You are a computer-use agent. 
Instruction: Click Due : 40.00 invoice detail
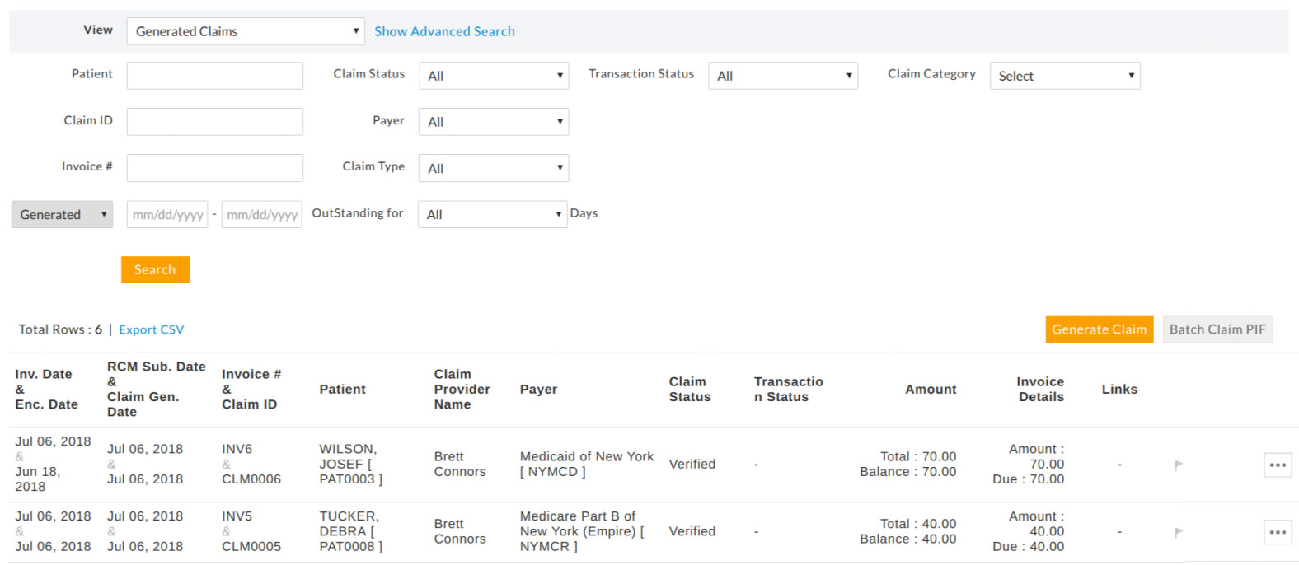click(1029, 547)
